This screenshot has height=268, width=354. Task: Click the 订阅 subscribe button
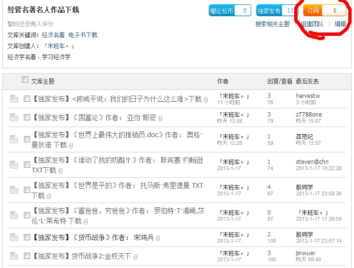[313, 11]
